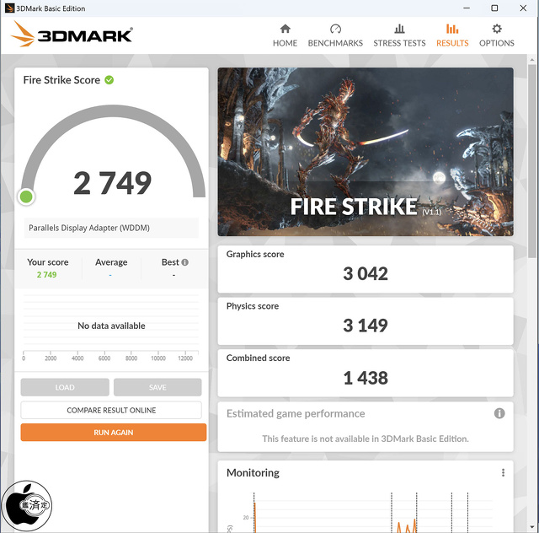Screen dimensions: 539x533
Task: Open the Results bar chart icon
Action: pos(452,29)
